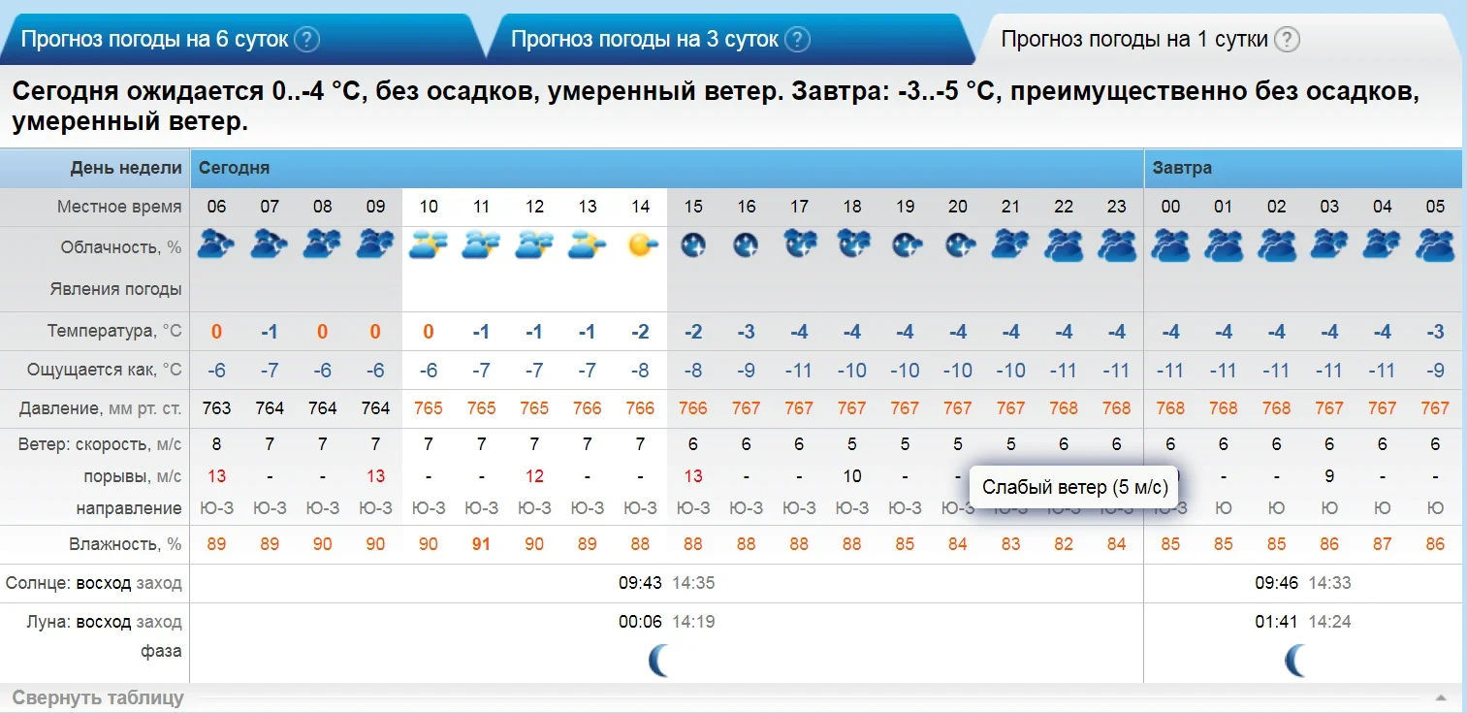Collapse the table via "Свернуть таблицу"

[x=98, y=697]
